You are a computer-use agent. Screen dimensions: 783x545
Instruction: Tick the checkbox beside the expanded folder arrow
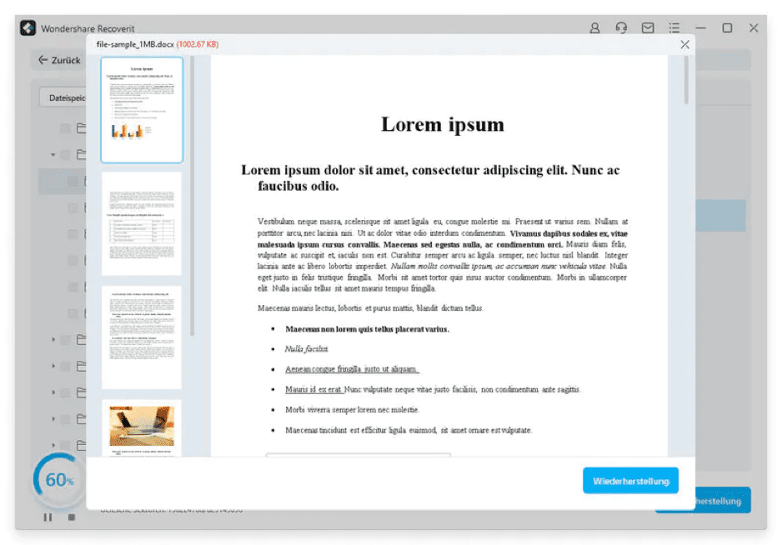(65, 155)
